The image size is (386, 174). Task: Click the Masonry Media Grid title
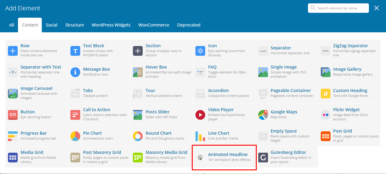pos(166,152)
